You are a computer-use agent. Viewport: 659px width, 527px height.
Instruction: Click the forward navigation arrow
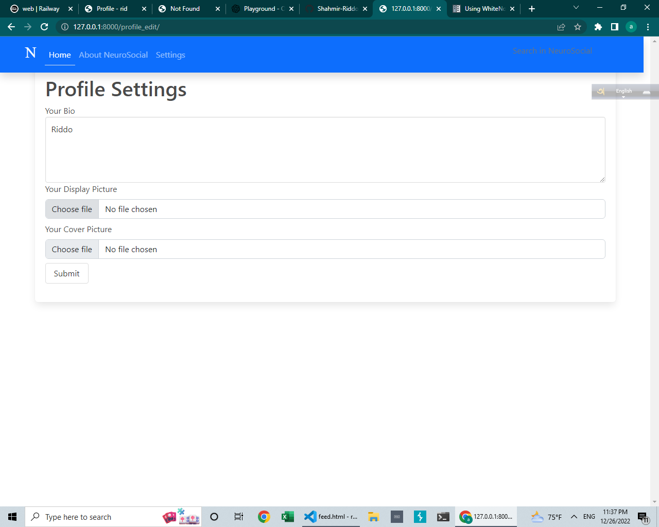coord(28,27)
